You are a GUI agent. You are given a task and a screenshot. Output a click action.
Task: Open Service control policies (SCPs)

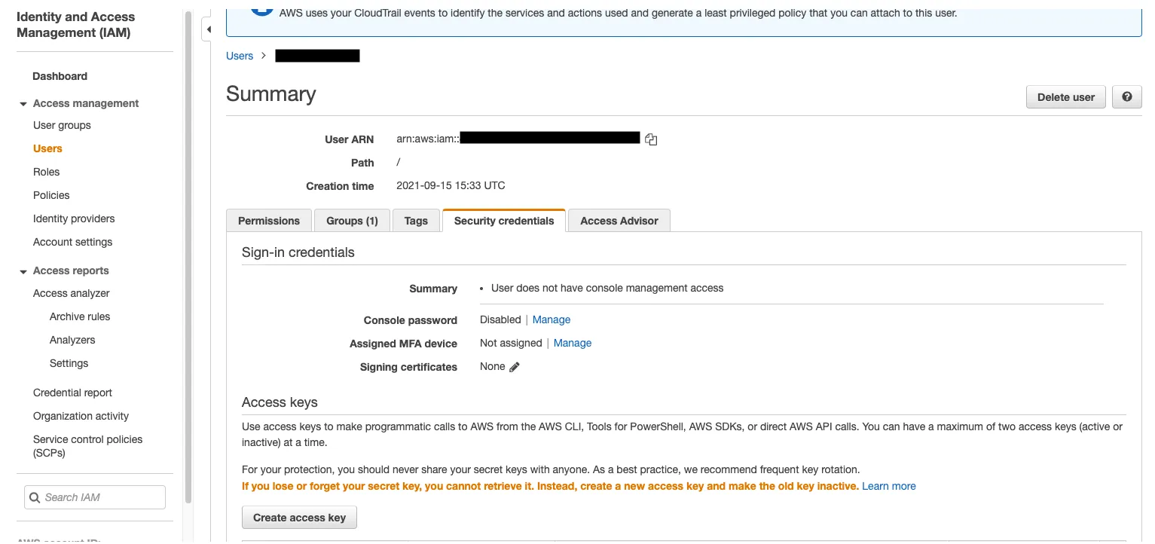(87, 446)
